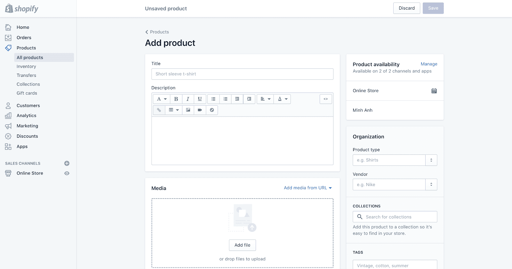Insert image into description

[188, 110]
